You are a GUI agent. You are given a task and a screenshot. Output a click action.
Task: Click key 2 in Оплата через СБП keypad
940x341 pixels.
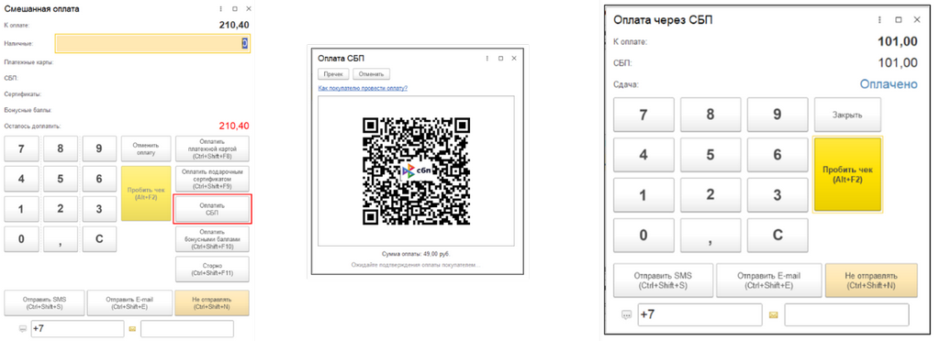711,194
